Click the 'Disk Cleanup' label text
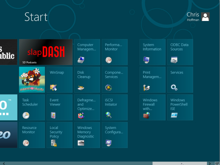Viewport: 220px width, 165px height. tap(84, 74)
